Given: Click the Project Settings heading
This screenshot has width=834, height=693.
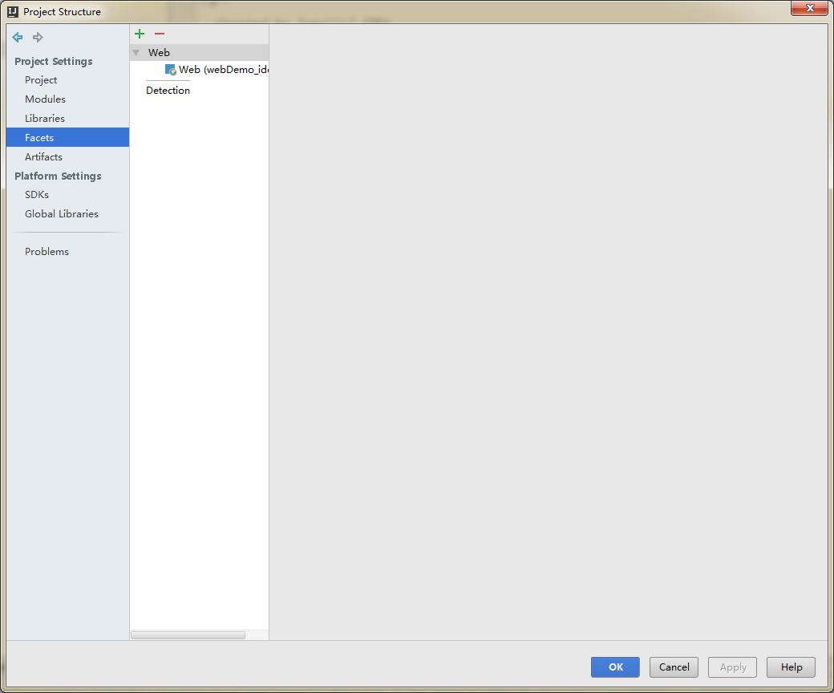Looking at the screenshot, I should tap(54, 61).
